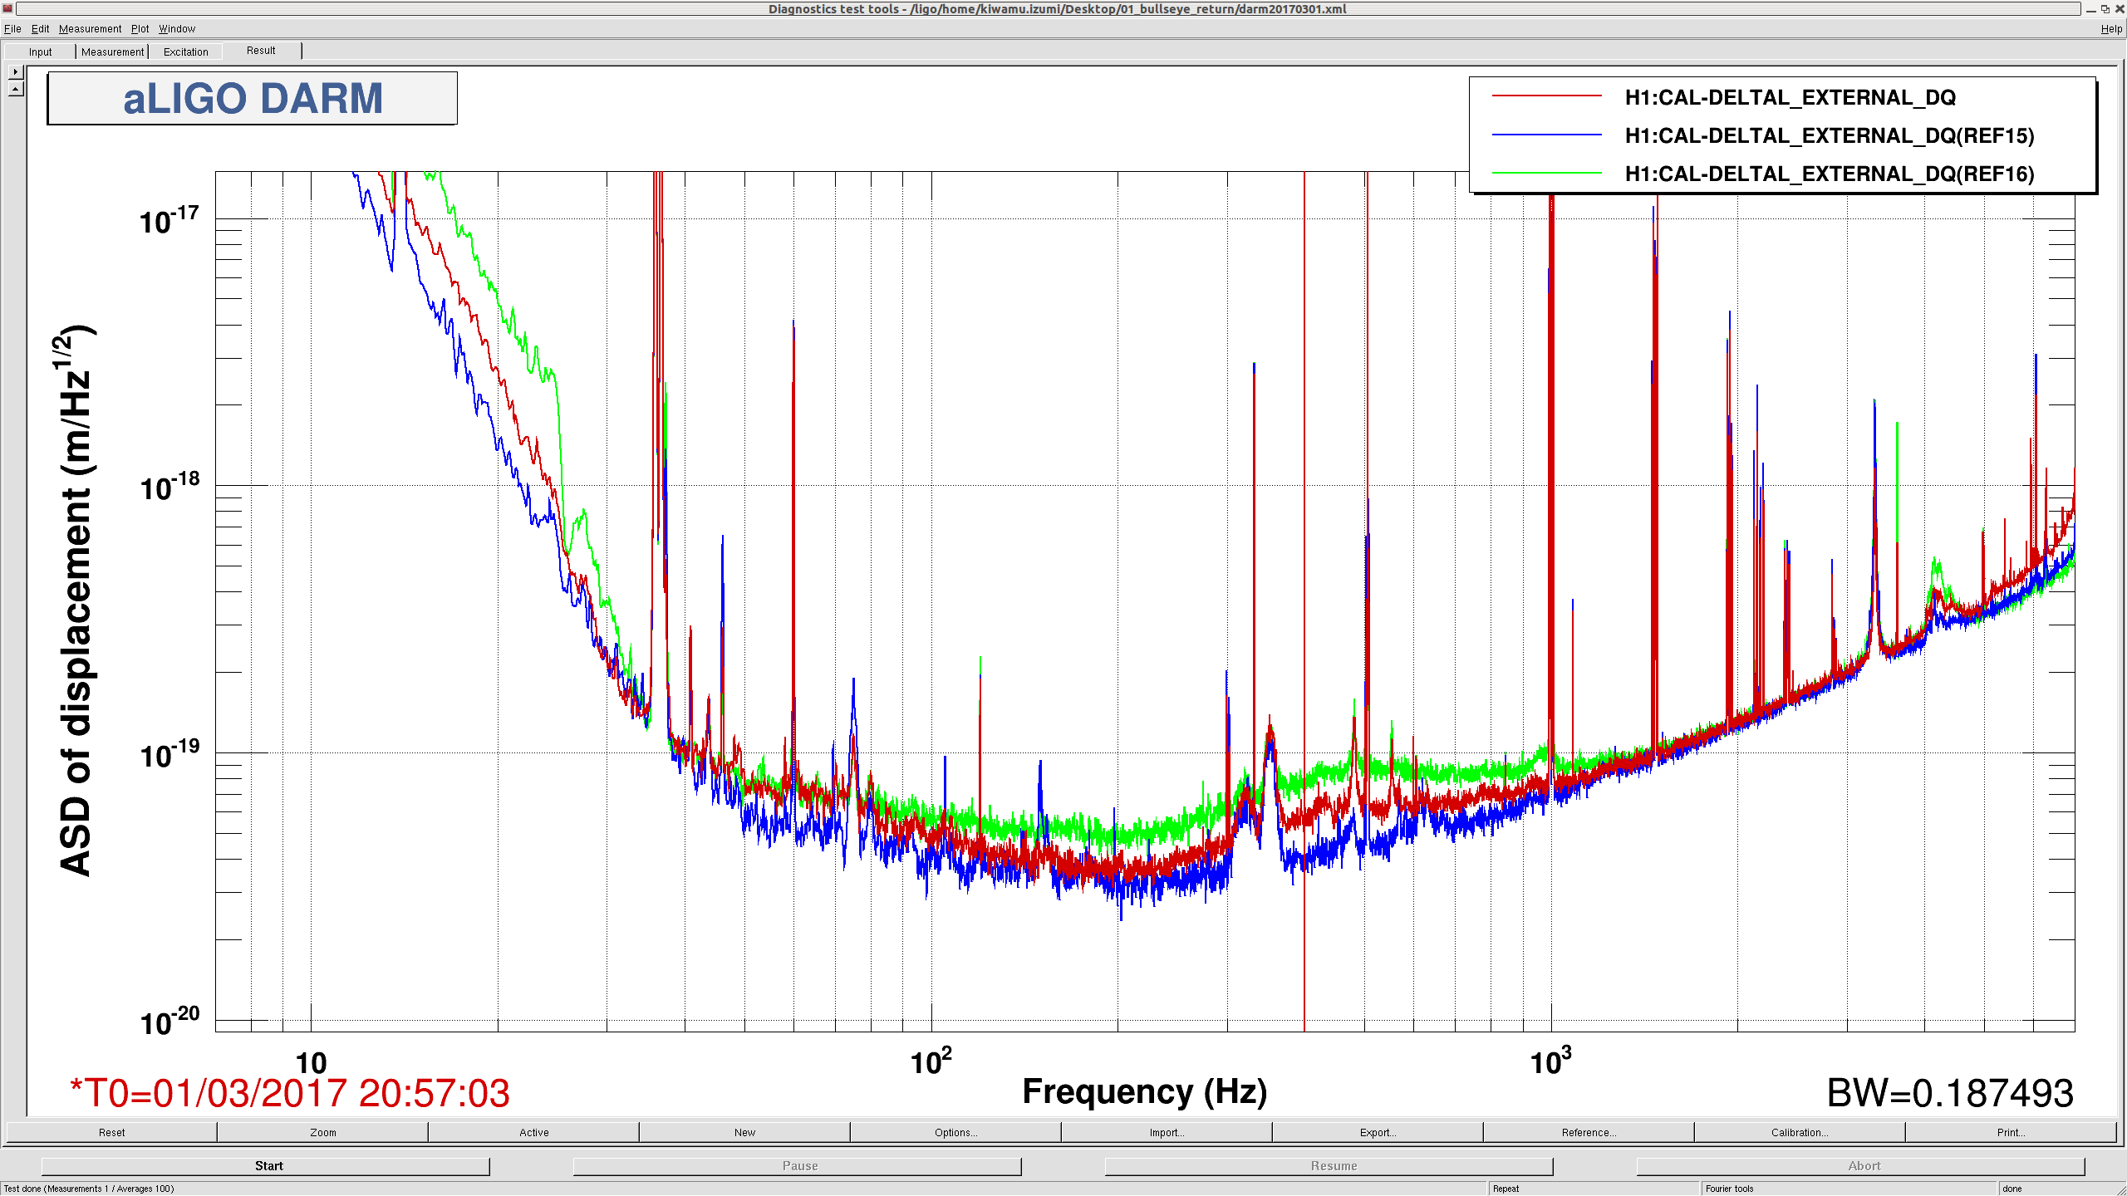Click the window menu icon in title bar
This screenshot has width=2127, height=1196.
(x=7, y=8)
